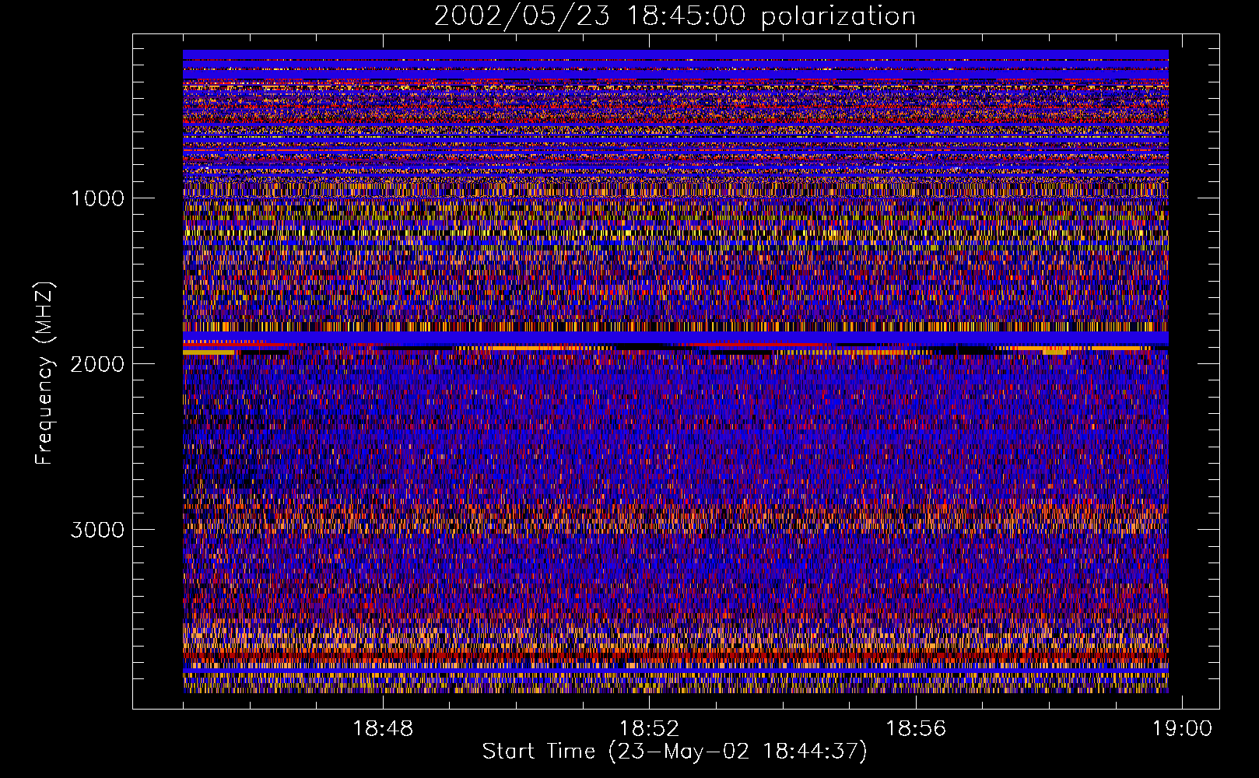The height and width of the screenshot is (778, 1259).
Task: Click the 19:00 time axis label
Action: [x=1182, y=729]
